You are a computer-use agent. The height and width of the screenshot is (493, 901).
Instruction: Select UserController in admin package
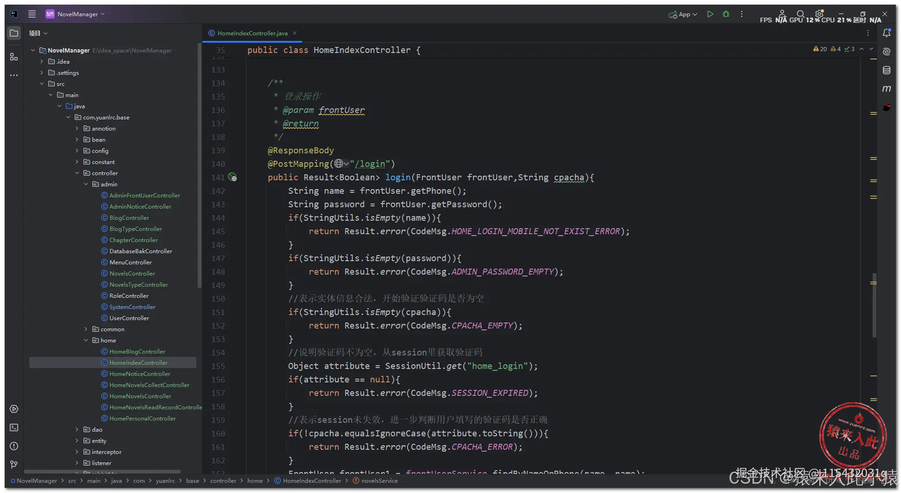click(129, 318)
